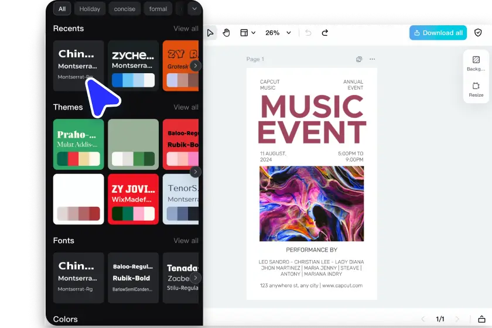Open the 26% zoom dropdown
492x328 pixels.
coord(278,33)
